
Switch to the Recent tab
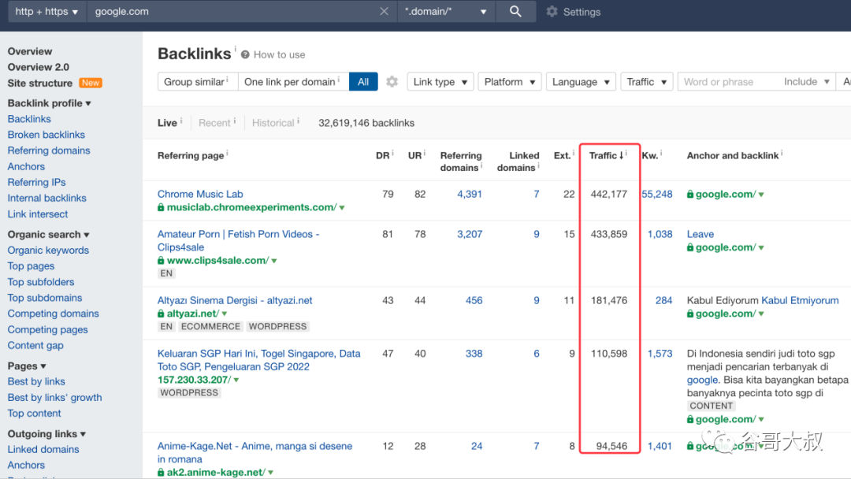click(214, 123)
